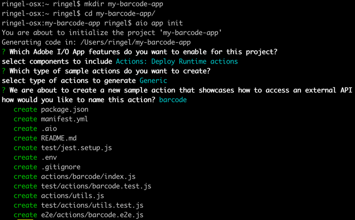Click the test/actions/utils.test.js path
This screenshot has height=220, width=355.
coord(92,205)
